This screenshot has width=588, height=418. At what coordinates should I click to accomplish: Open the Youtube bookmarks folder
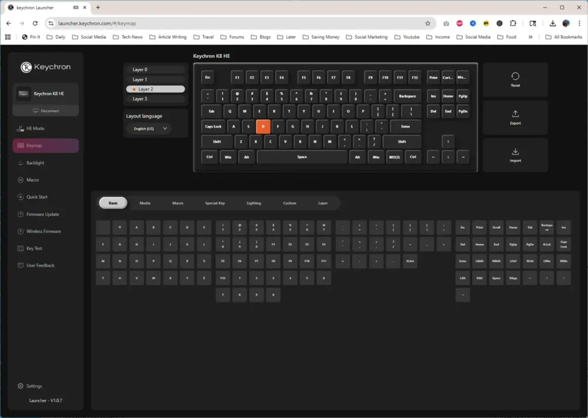pyautogui.click(x=406, y=36)
